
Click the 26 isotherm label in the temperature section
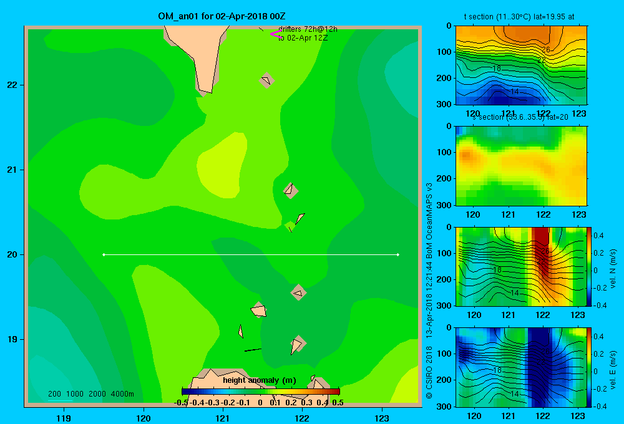click(x=545, y=50)
